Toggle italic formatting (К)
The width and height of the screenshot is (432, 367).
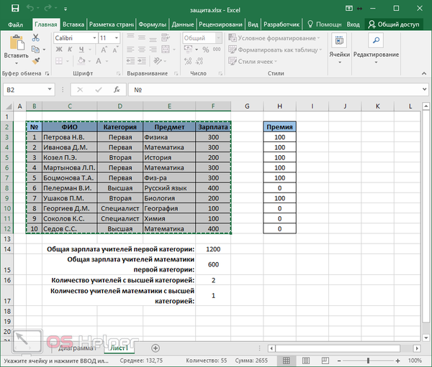point(70,50)
